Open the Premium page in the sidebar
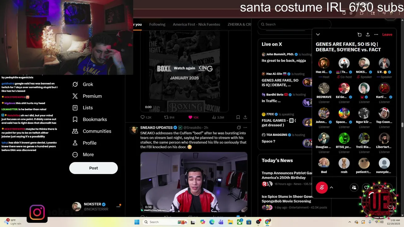The image size is (404, 227). pos(87,96)
